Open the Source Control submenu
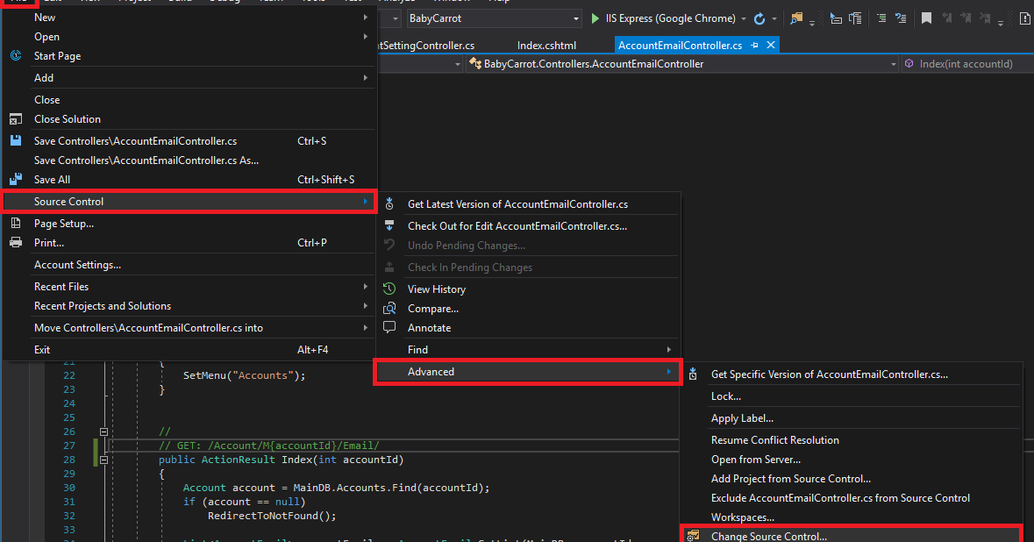Image resolution: width=1034 pixels, height=542 pixels. click(189, 202)
